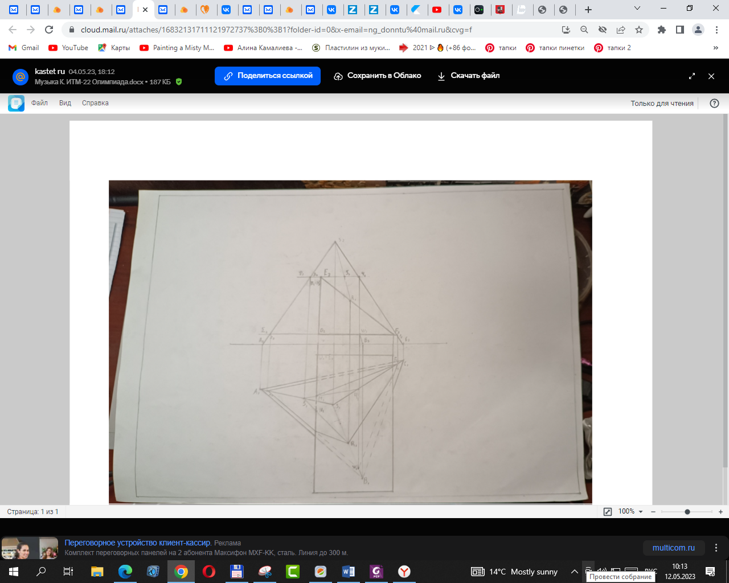
Task: Open the Вид menu
Action: (x=65, y=103)
